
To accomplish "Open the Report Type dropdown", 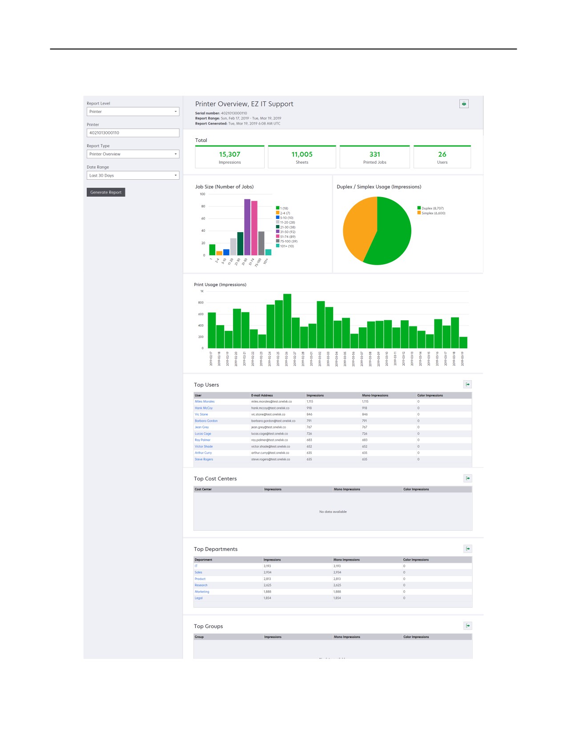I will [133, 154].
